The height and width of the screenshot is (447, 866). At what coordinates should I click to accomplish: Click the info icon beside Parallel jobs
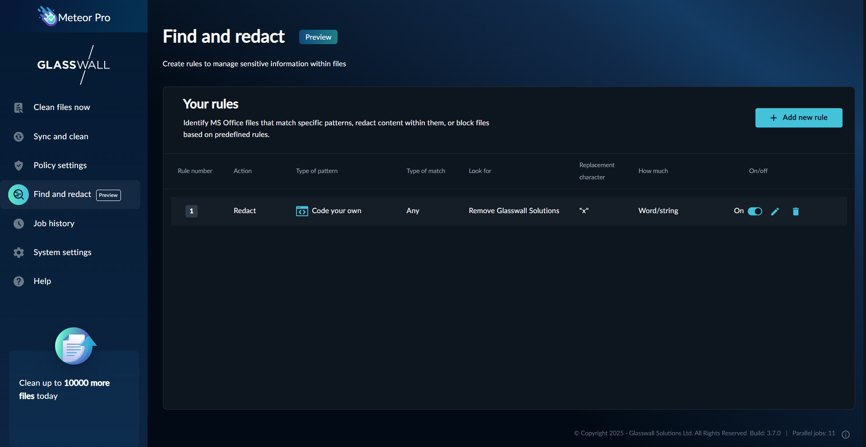pyautogui.click(x=846, y=434)
